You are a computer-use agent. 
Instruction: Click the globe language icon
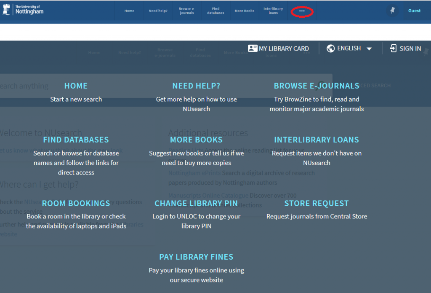coord(330,48)
